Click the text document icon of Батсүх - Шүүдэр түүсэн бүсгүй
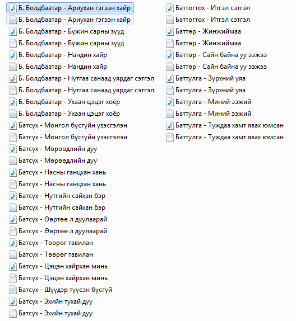296x321 pixels. (13, 290)
